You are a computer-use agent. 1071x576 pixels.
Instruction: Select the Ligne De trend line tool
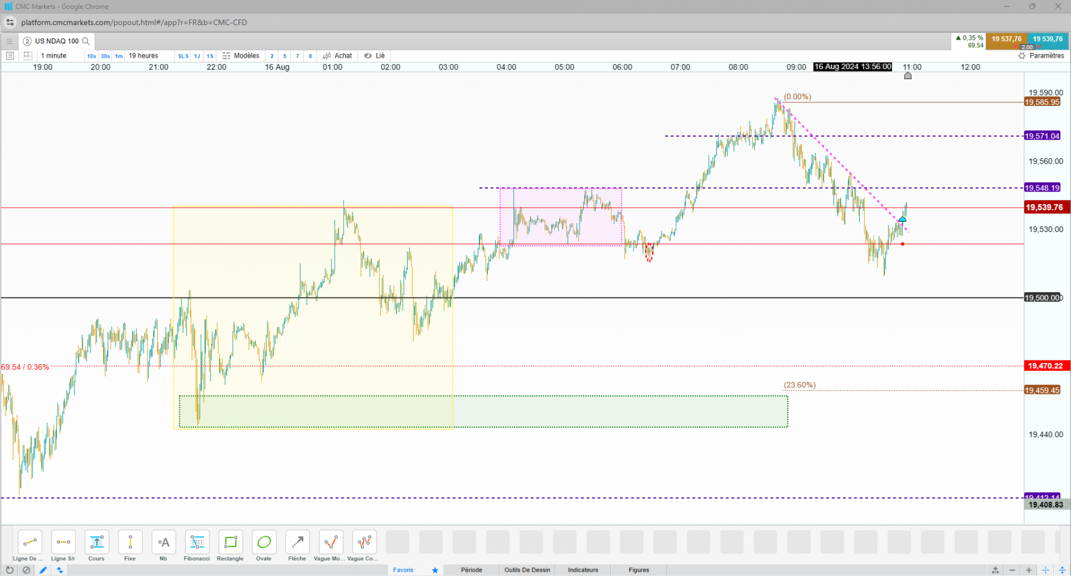click(30, 542)
